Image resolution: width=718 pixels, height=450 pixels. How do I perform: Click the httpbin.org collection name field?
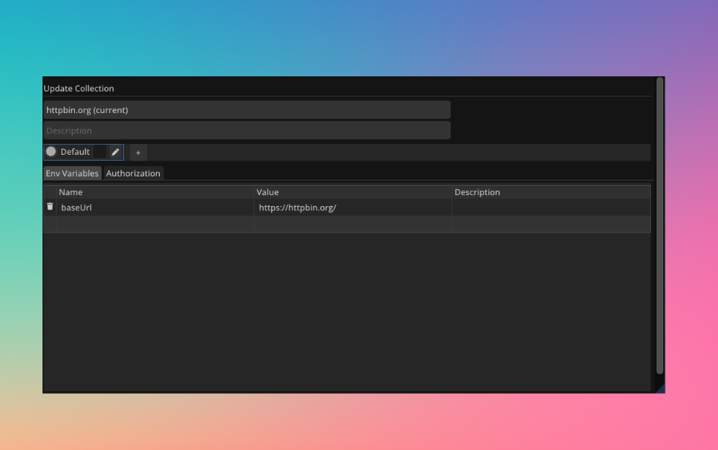(247, 109)
